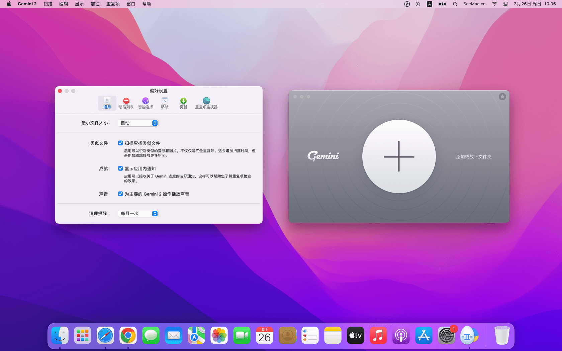Open Finder from the Dock

[x=60, y=335]
